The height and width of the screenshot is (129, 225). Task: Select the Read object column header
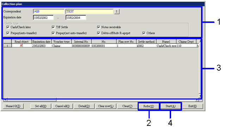(x=21, y=42)
